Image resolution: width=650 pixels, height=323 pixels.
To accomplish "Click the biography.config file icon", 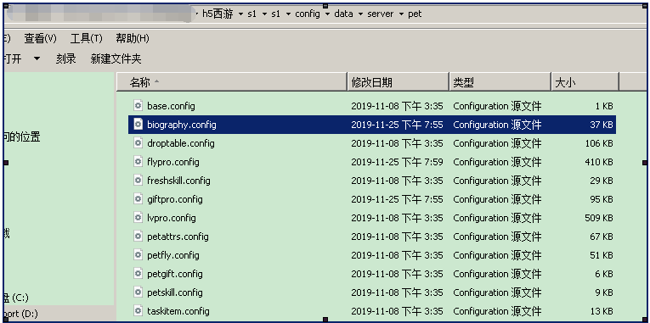I will (x=138, y=124).
